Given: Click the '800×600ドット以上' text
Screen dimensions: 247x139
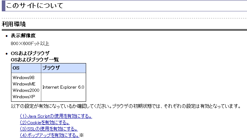Looking at the screenshot, I should point(30,44).
